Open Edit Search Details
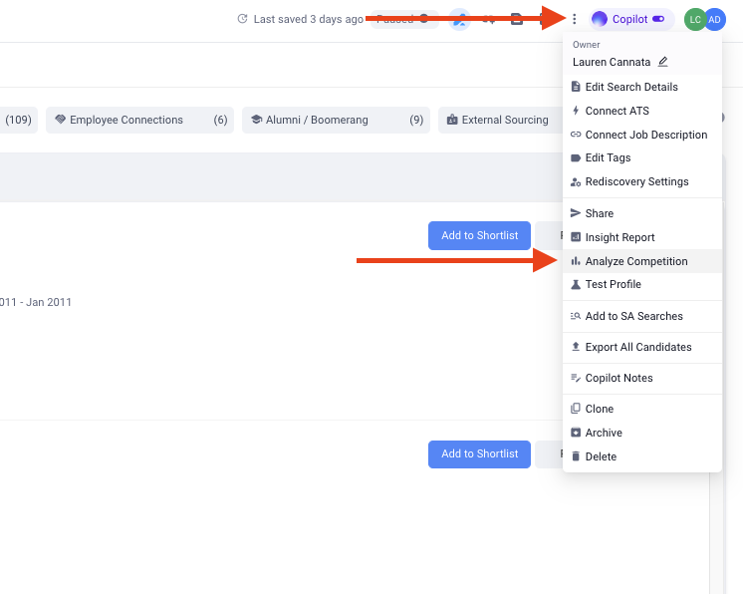The height and width of the screenshot is (594, 743). pos(642,87)
